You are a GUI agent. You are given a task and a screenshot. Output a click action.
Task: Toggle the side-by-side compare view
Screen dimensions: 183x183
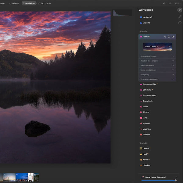(x=165, y=3)
